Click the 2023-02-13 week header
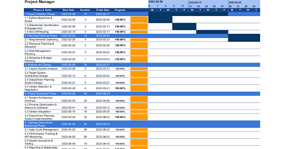 point(195,2)
